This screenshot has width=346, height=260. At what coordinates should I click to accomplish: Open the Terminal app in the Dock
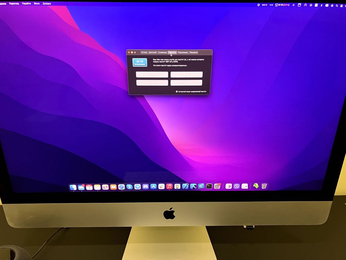click(x=209, y=186)
